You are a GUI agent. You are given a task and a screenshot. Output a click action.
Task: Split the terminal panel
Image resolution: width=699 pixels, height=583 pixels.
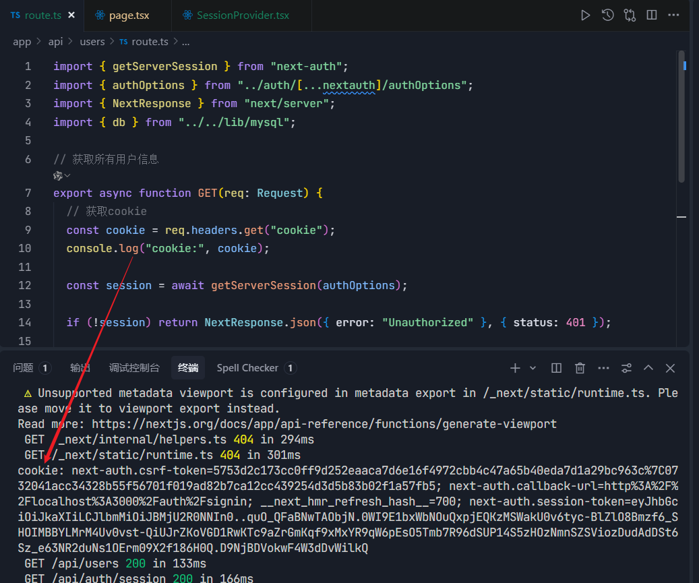[x=556, y=368]
